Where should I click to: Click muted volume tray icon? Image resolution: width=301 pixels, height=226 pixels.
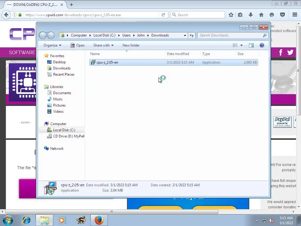[x=271, y=221]
